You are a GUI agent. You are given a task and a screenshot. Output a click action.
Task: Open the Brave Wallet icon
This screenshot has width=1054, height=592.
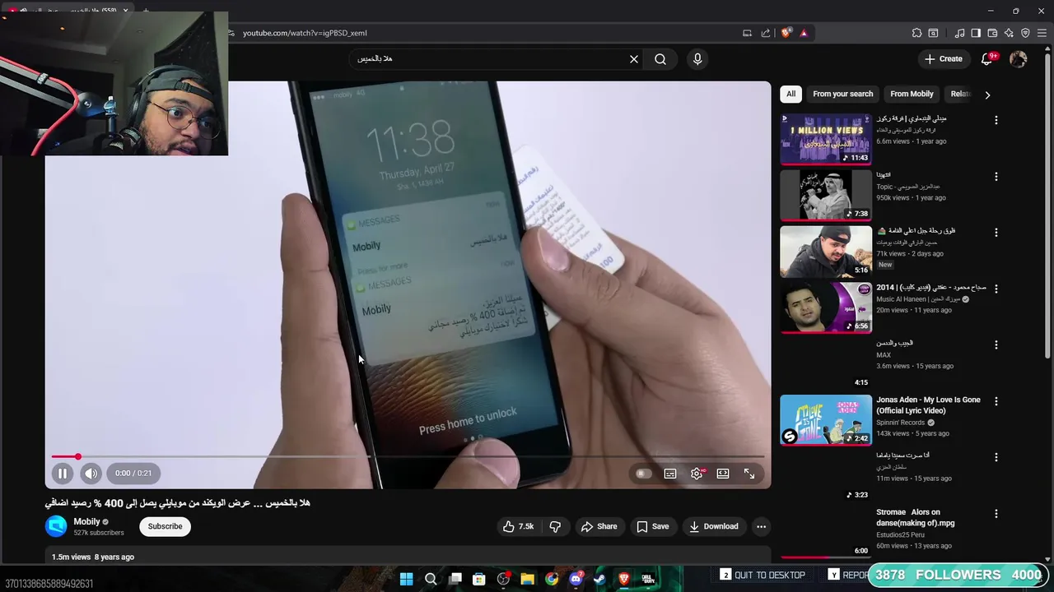(992, 33)
